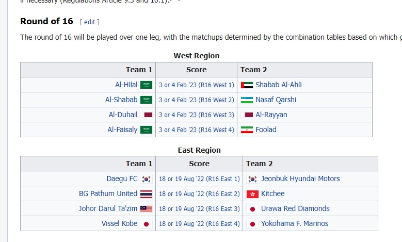Image resolution: width=402 pixels, height=242 pixels.
Task: Click the Uzbekistan flag beside Nasaf Qarshi
Action: coord(247,100)
